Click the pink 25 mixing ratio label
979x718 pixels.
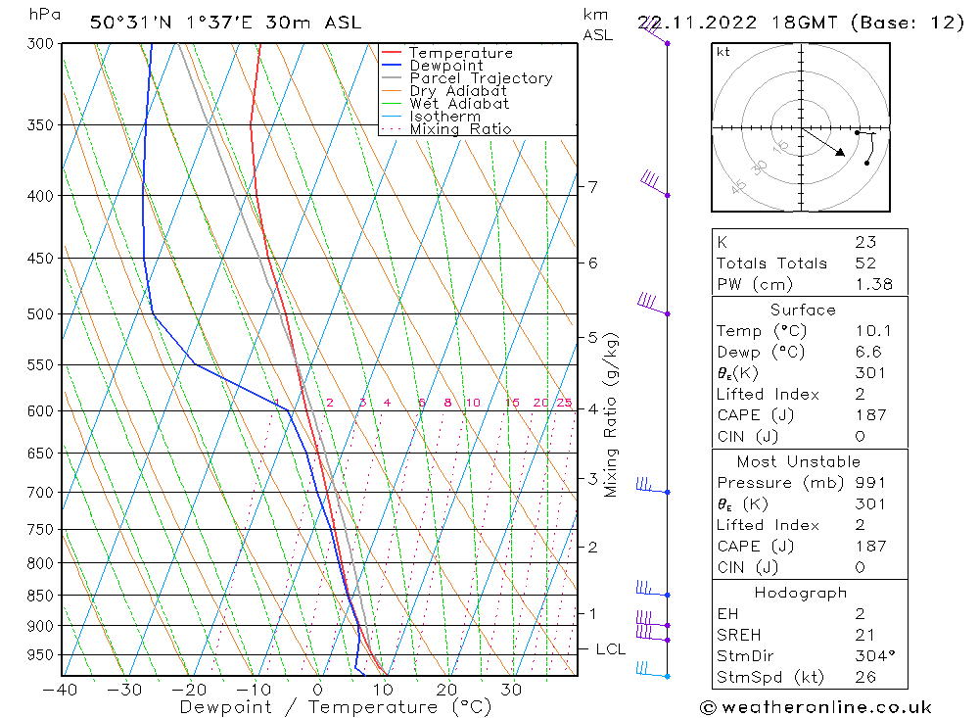click(565, 403)
